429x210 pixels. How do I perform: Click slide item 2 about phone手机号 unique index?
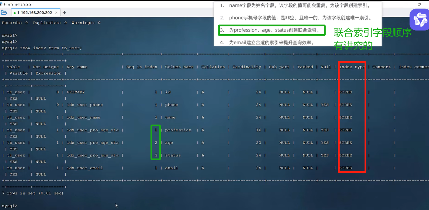[296, 18]
